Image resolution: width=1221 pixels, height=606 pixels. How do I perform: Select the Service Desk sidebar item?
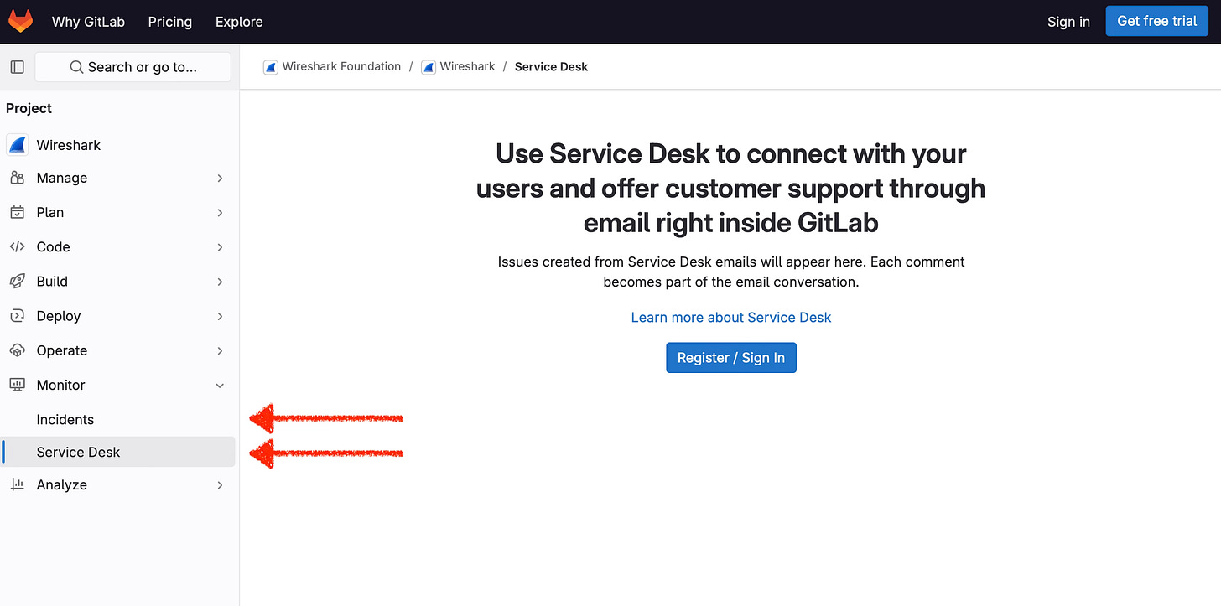[x=117, y=452]
